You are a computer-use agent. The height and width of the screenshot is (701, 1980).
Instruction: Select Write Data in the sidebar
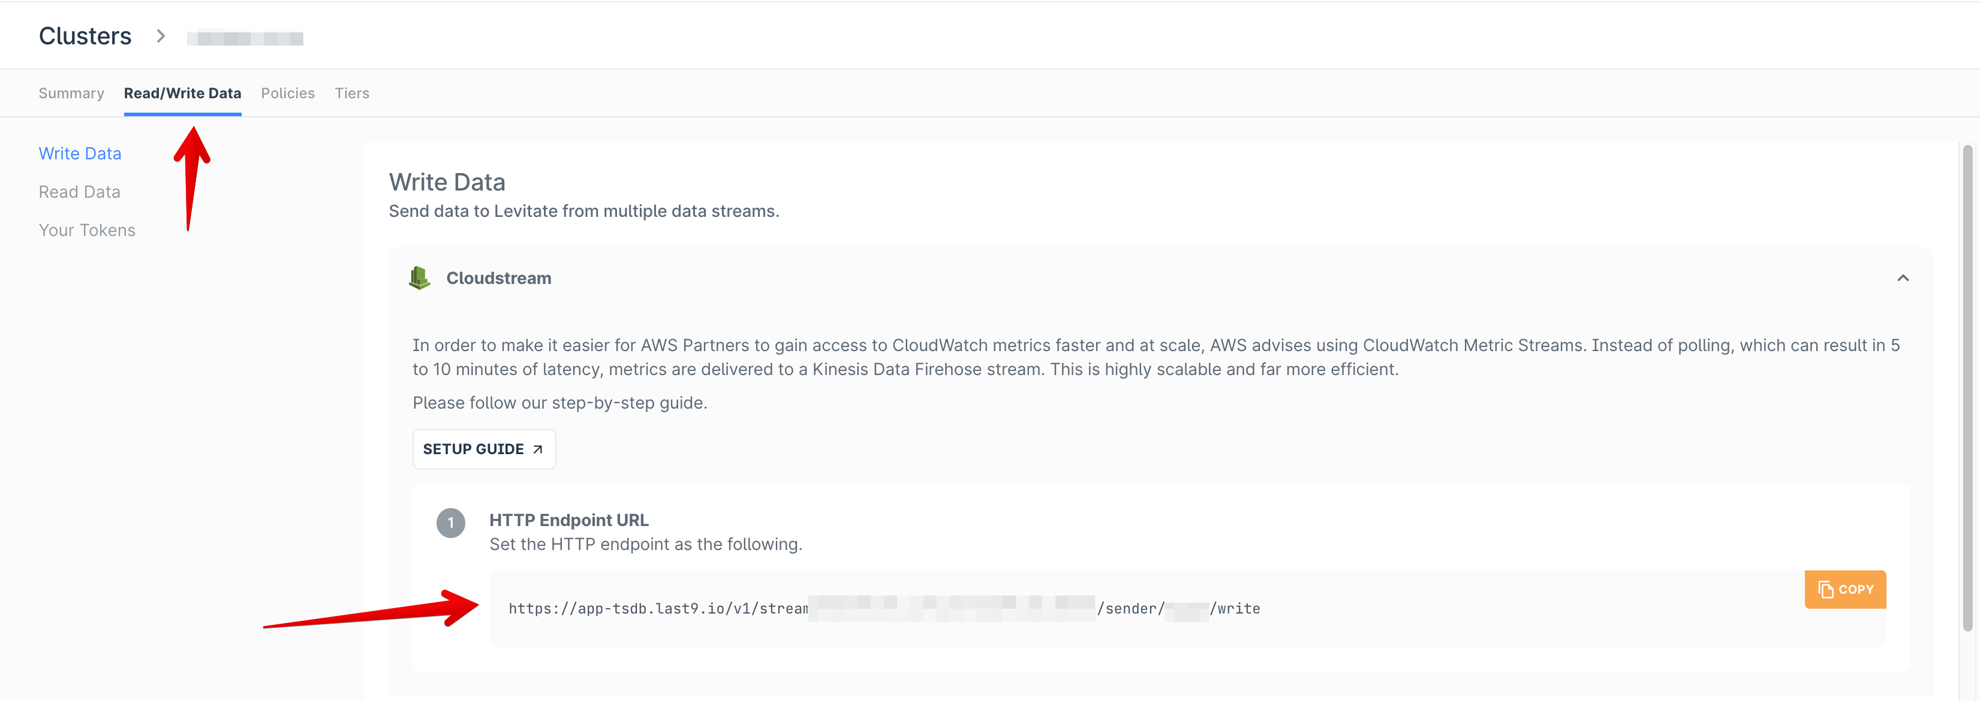(80, 153)
